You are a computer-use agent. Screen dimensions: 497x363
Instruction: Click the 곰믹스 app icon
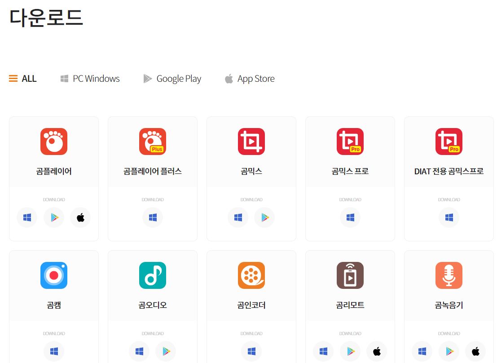coord(251,142)
